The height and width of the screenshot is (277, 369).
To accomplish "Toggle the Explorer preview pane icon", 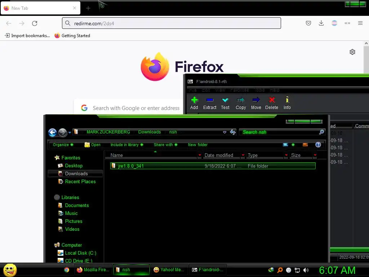I will click(305, 145).
